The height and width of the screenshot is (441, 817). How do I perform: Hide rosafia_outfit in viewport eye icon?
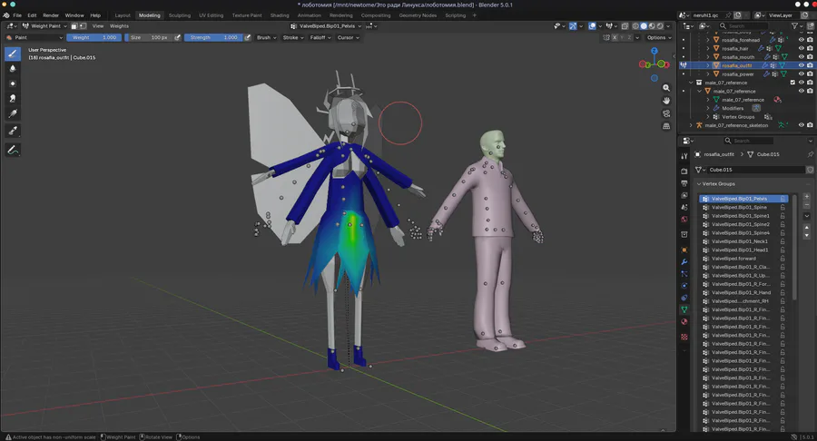coord(802,65)
